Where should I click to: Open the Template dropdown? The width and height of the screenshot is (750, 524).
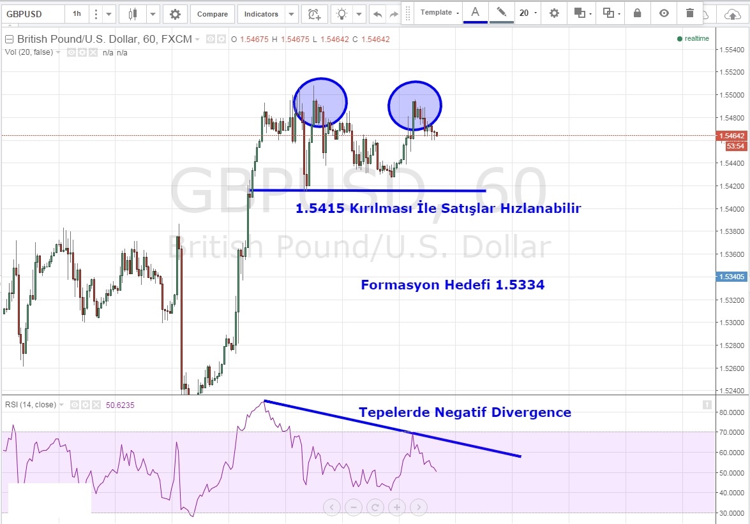[x=440, y=13]
